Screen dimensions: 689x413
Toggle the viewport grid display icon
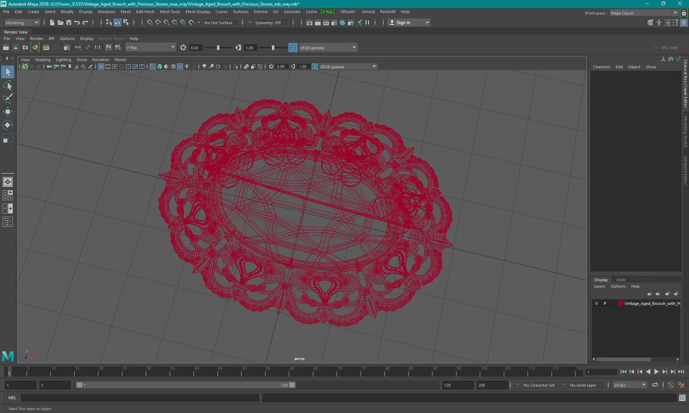[x=101, y=67]
